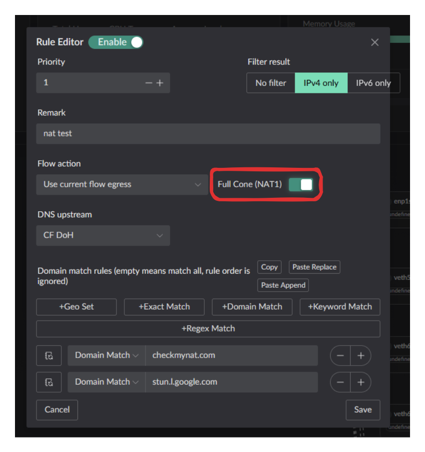This screenshot has width=425, height=452.
Task: Decrease the Priority value with minus
Action: click(x=148, y=83)
